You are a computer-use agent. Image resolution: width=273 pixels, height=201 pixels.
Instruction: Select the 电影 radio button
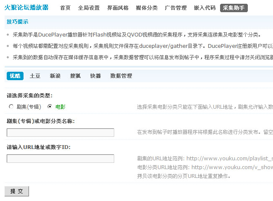tap(50, 106)
